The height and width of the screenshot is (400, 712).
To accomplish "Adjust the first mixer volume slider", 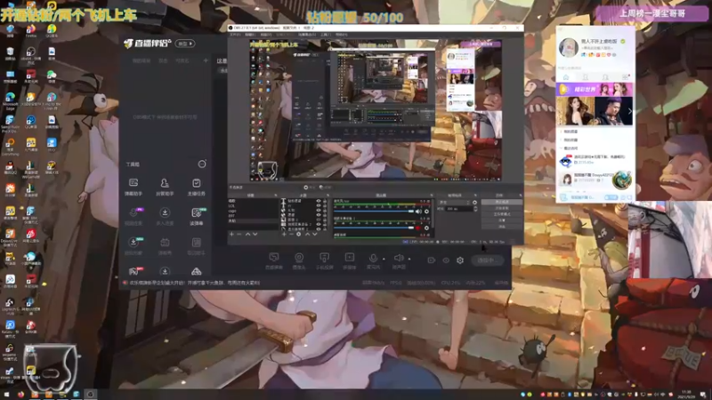I will (x=374, y=212).
